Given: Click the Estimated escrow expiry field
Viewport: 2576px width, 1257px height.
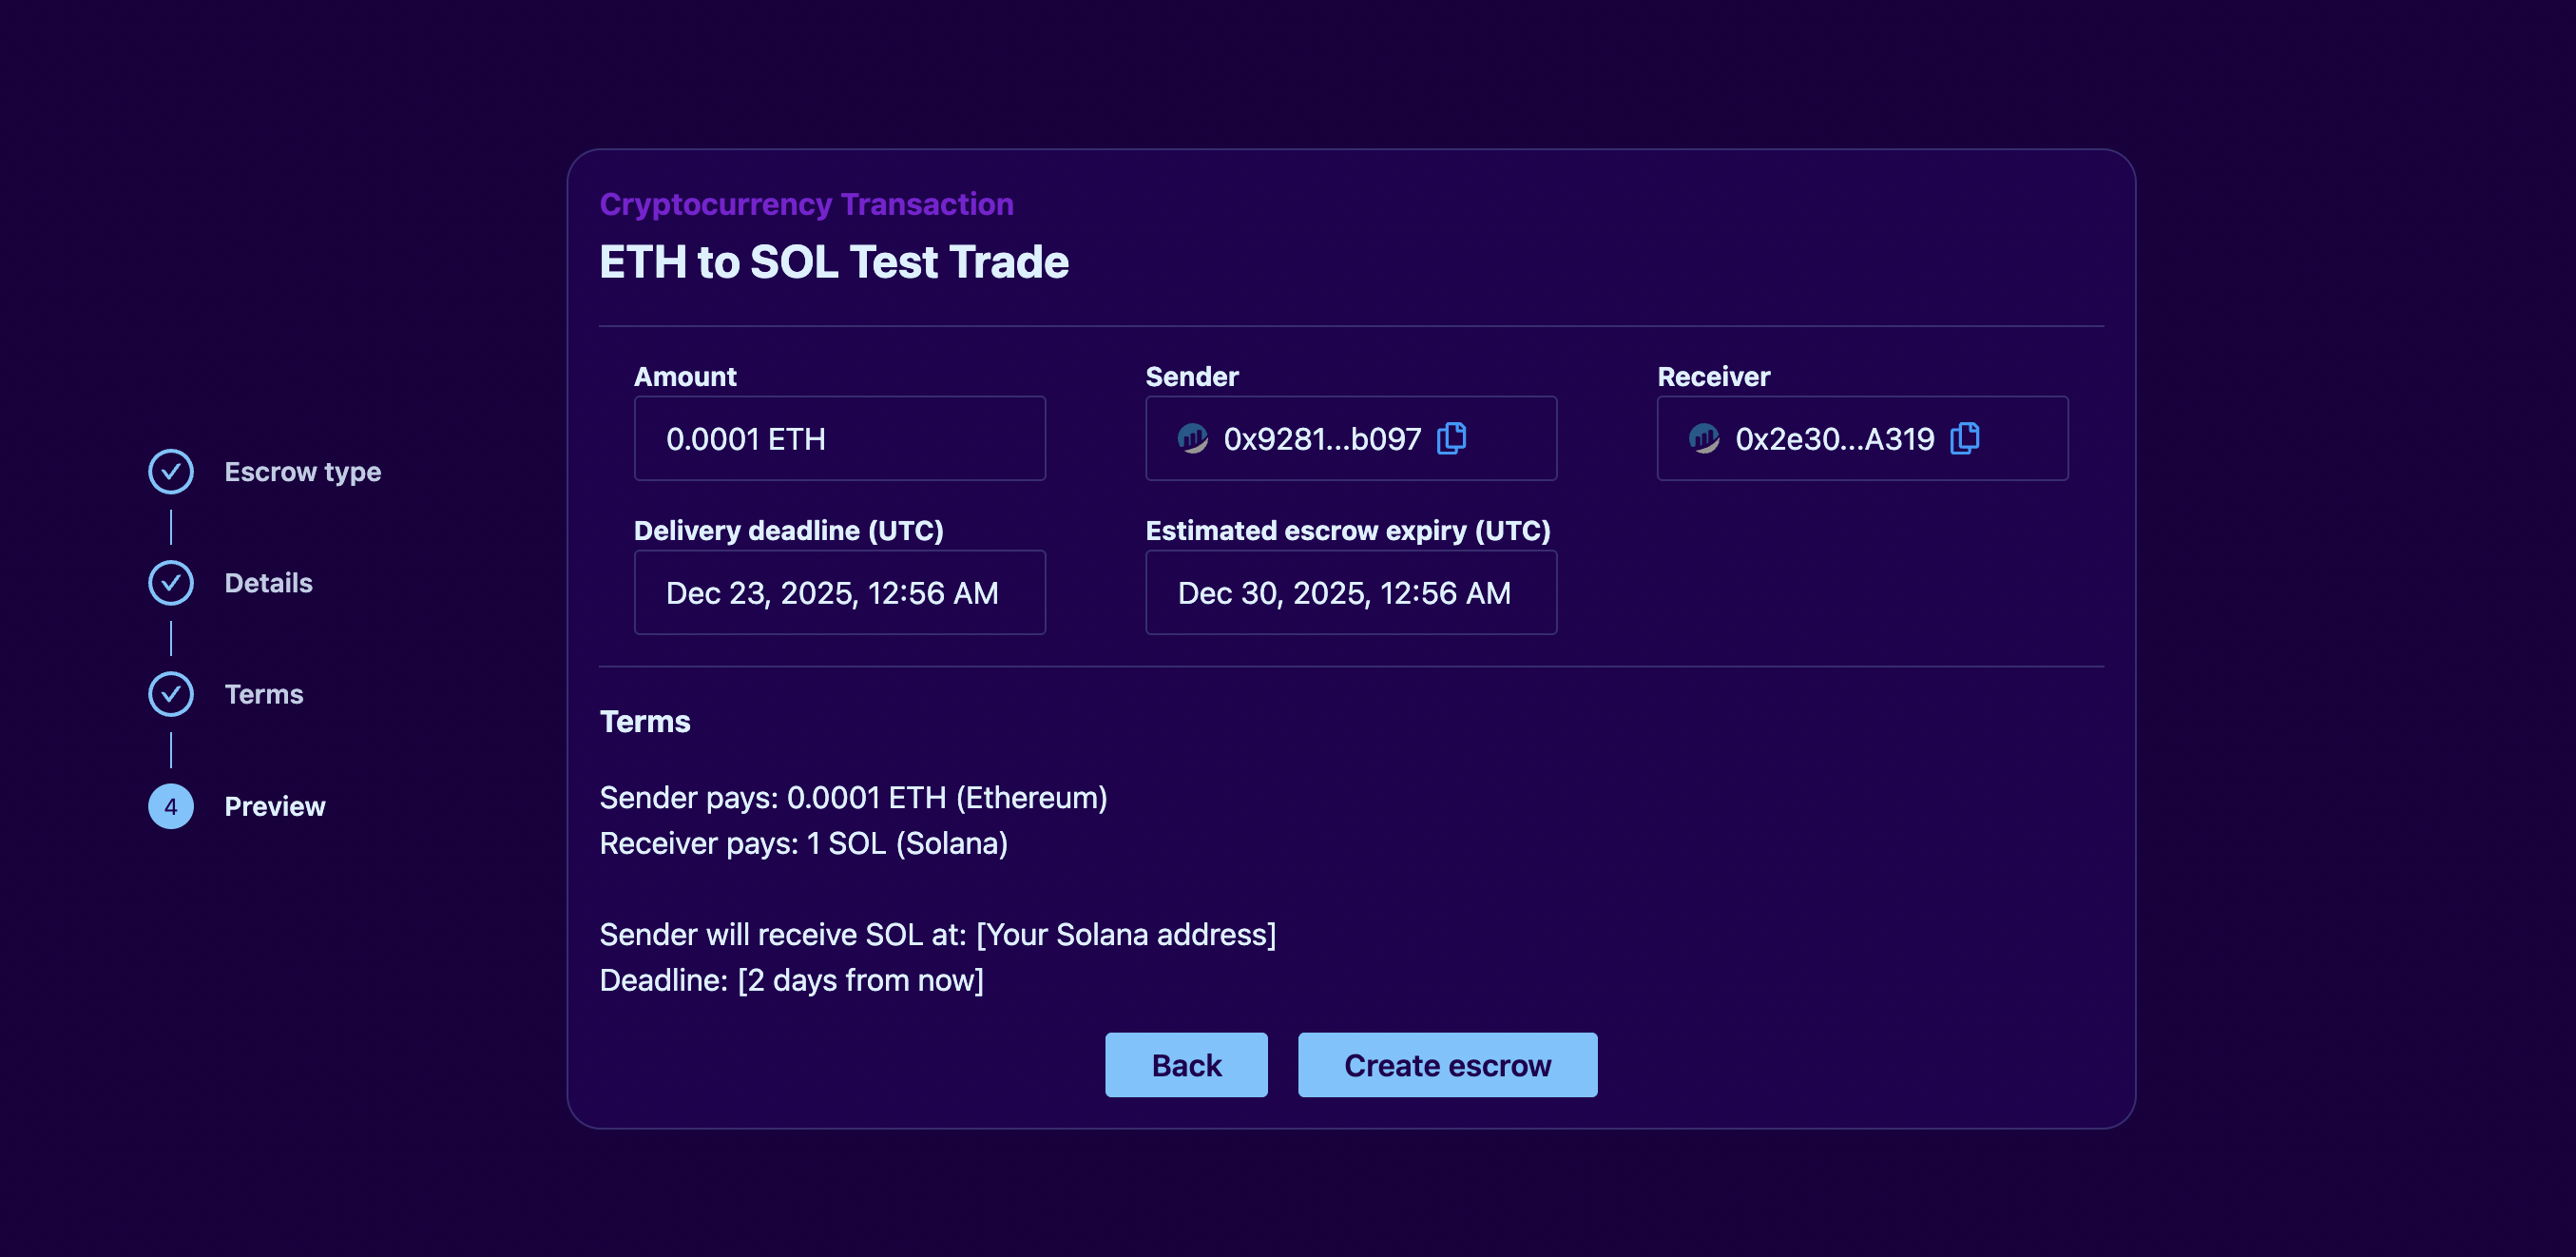Looking at the screenshot, I should 1350,592.
